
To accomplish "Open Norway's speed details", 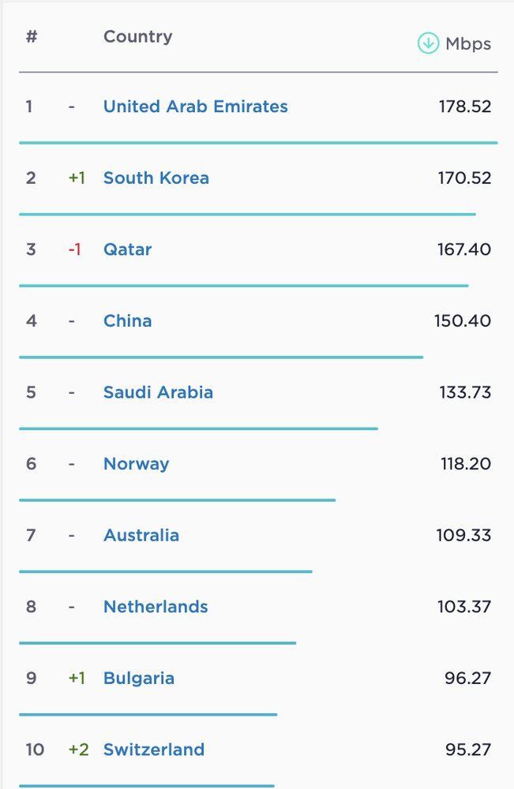I will (136, 463).
